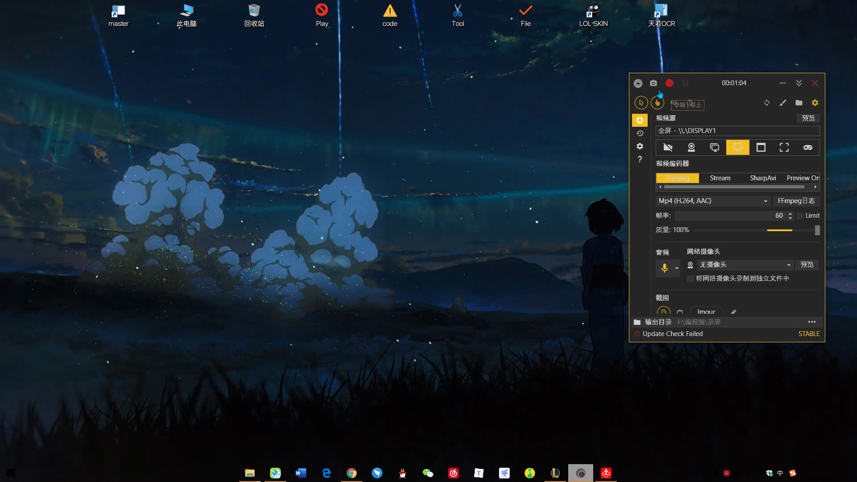Take a screenshot with the camera icon
Screen dimensions: 857x482
(653, 83)
